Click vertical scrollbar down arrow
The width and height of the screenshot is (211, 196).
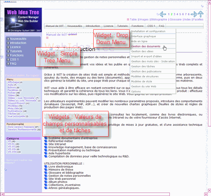(209, 190)
